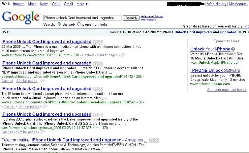
Task: View Cached copy of web-for-web.net result
Action: pos(7,132)
